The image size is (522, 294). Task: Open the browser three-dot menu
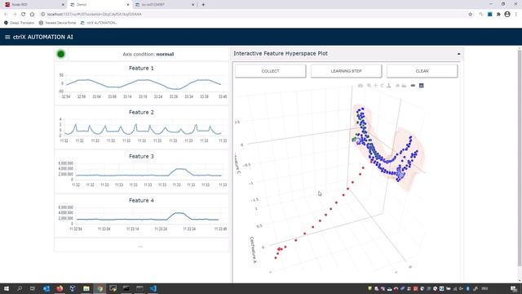pos(516,15)
